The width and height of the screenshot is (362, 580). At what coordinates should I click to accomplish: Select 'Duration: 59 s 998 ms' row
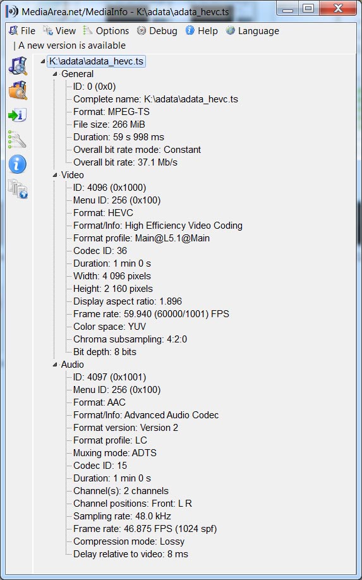point(119,137)
